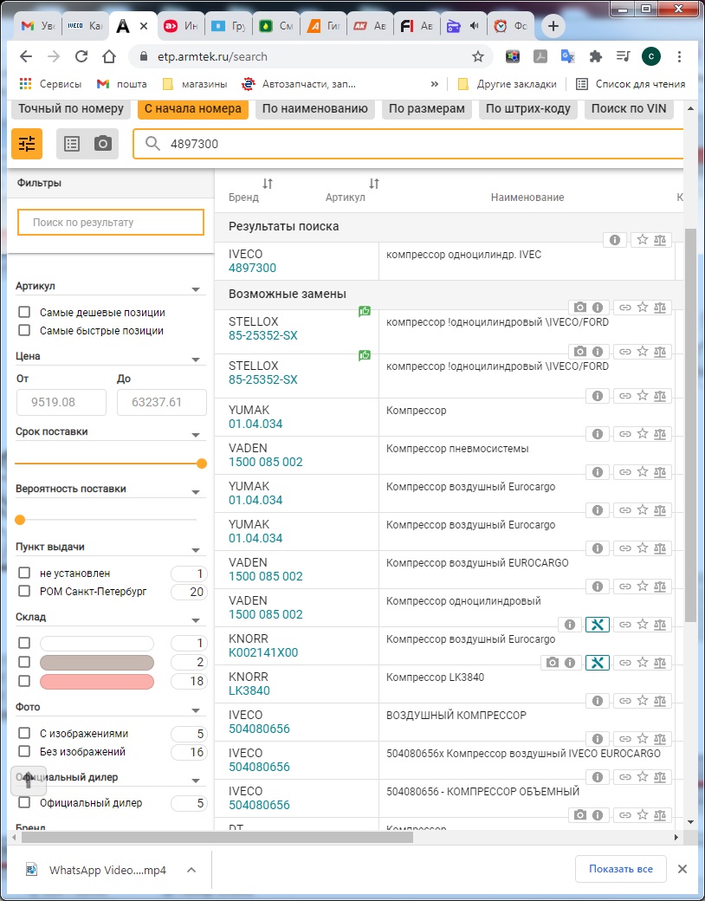Go to browser home page
This screenshot has width=705, height=901.
click(x=109, y=56)
